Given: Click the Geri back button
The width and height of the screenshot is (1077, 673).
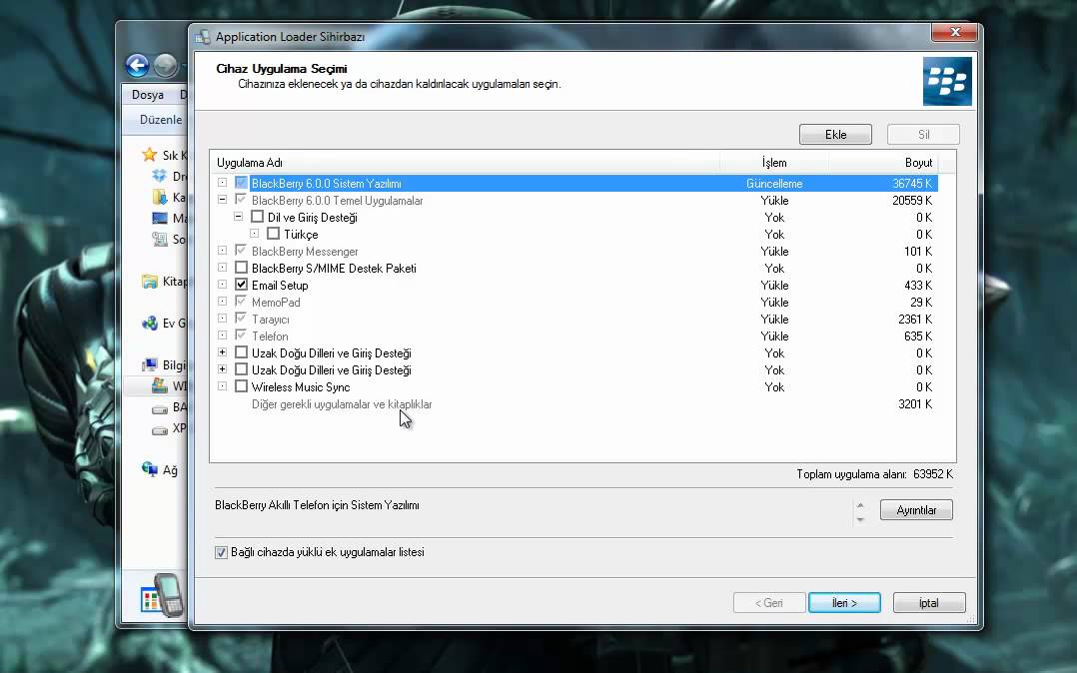Looking at the screenshot, I should pyautogui.click(x=769, y=603).
